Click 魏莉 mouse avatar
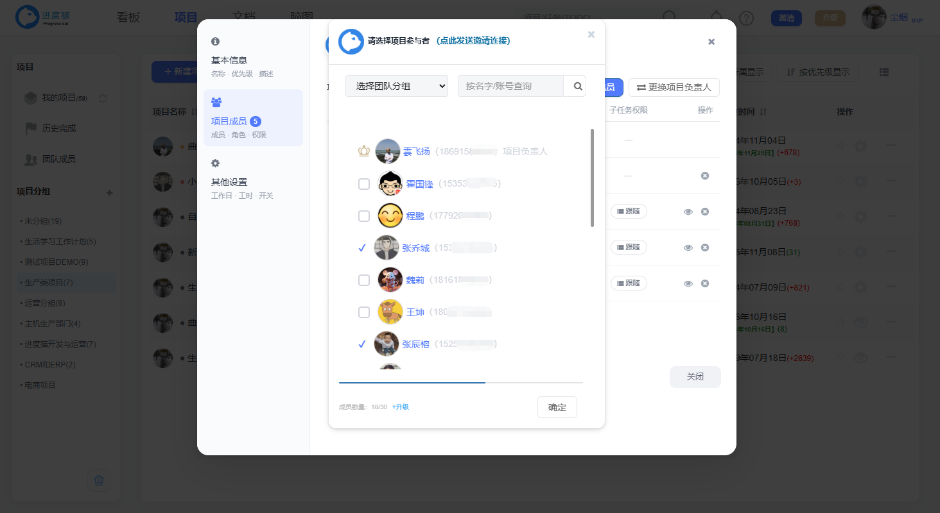940x513 pixels. tap(390, 280)
